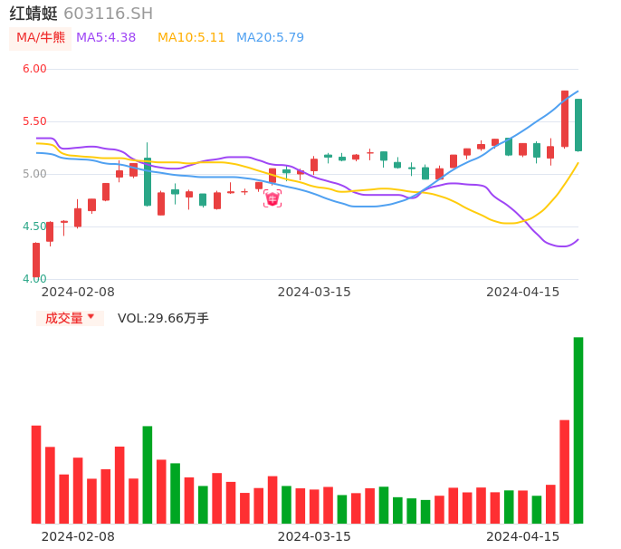Click the tallest green volume bar

[x=578, y=430]
